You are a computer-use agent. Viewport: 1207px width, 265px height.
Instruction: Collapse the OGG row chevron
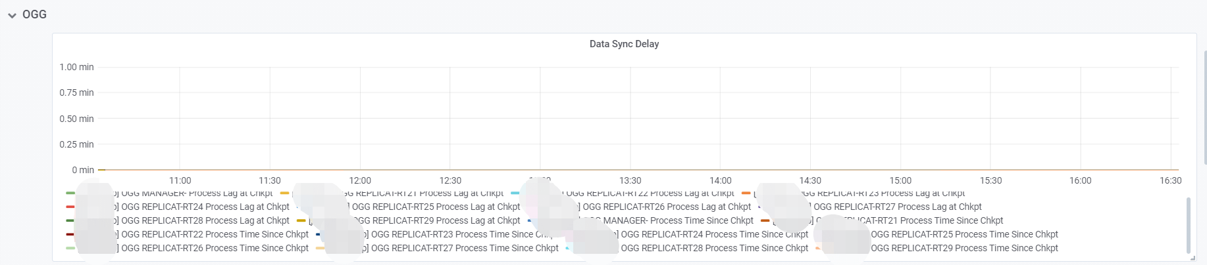12,15
